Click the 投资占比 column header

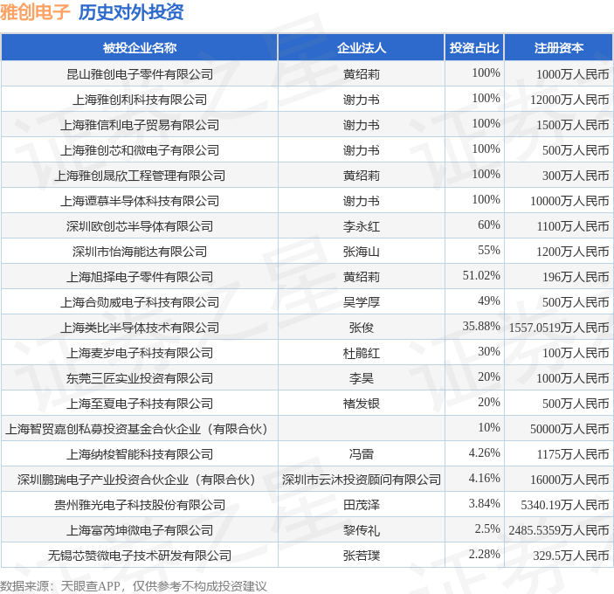click(x=474, y=48)
